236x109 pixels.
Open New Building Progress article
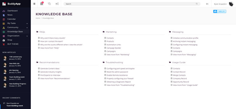tap(18, 84)
